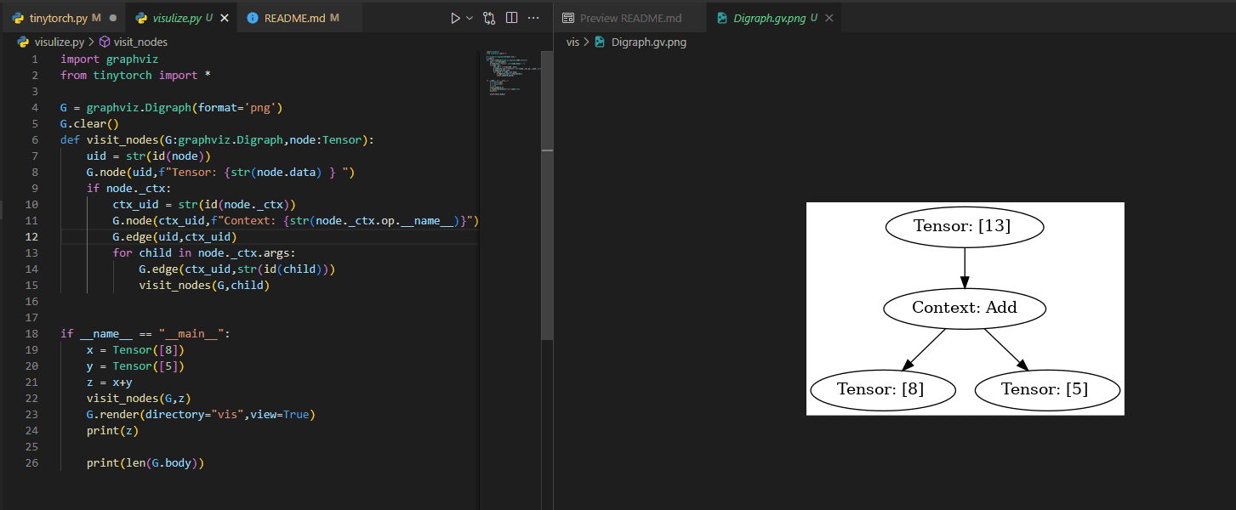Place cursor on line number 12
This screenshot has width=1236, height=510.
click(32, 236)
